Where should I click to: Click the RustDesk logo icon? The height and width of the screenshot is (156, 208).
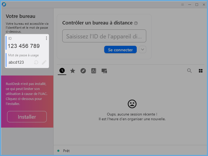[4, 4]
